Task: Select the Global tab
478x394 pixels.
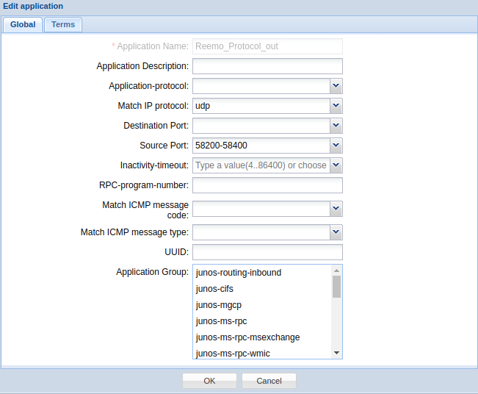Action: click(x=23, y=24)
